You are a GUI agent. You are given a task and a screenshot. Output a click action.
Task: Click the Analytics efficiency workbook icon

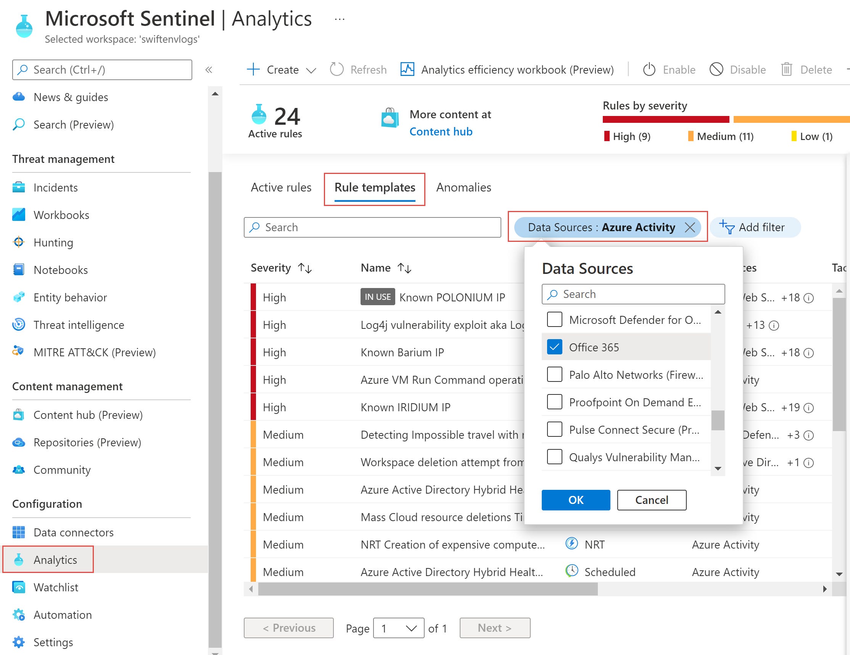pos(407,70)
